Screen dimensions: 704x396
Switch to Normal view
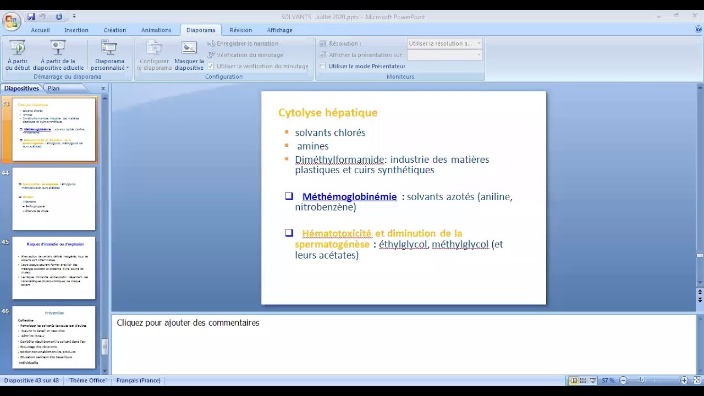point(574,381)
